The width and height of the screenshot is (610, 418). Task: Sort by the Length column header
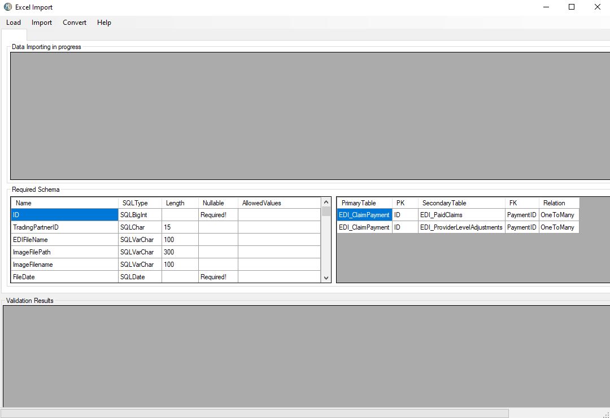pos(180,203)
